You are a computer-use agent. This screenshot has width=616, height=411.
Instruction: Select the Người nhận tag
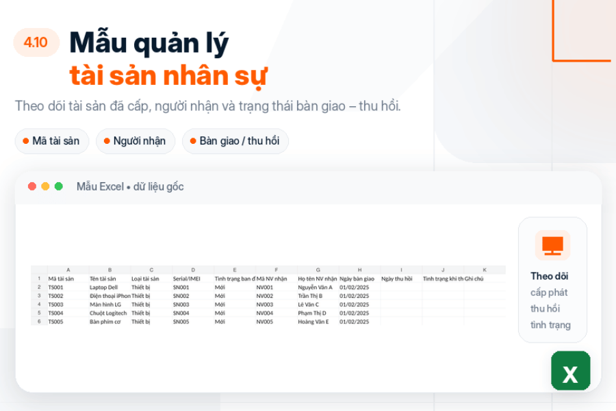pos(136,141)
